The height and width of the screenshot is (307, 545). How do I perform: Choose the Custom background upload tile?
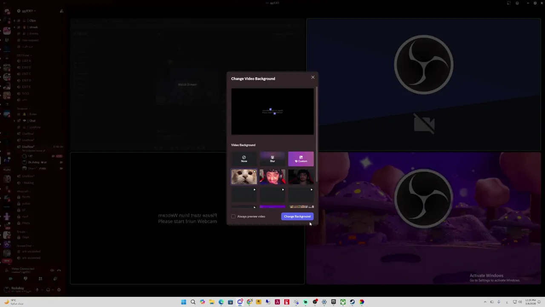pos(301,159)
